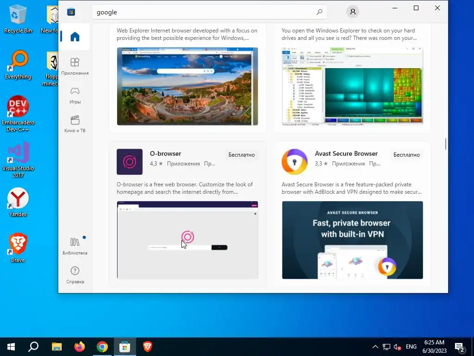Click the Microsoft Store taskbar icon
Image resolution: width=474 pixels, height=356 pixels.
point(125,347)
